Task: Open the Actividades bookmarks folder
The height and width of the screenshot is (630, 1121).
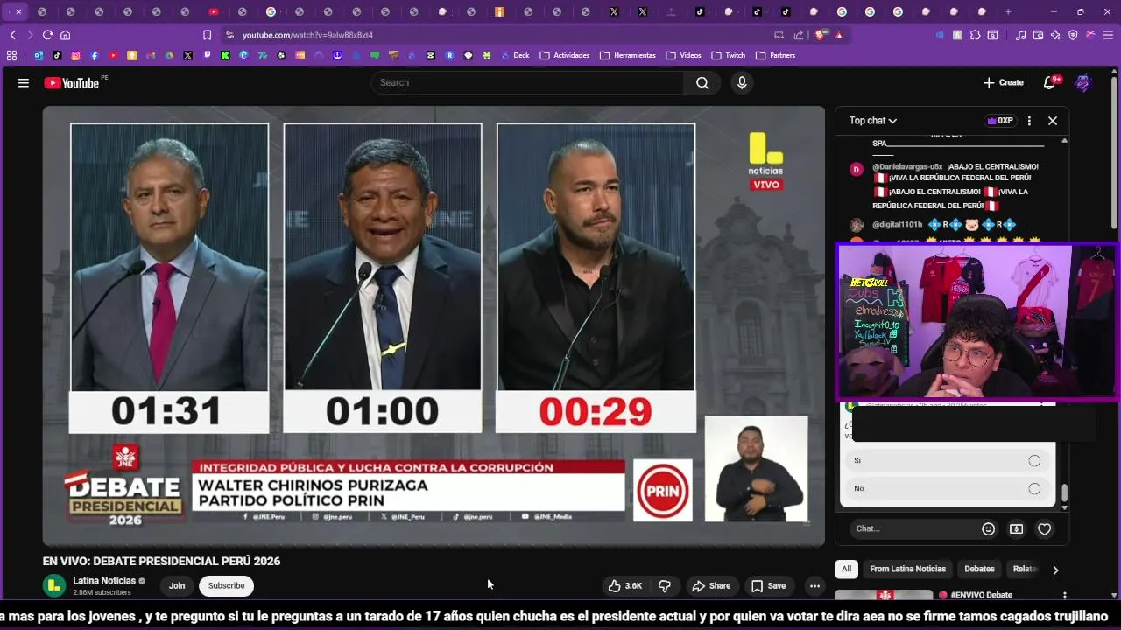Action: 564,55
